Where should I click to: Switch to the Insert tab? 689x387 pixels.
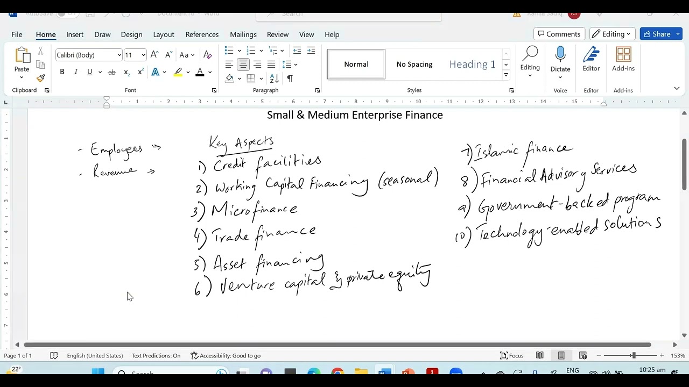75,34
